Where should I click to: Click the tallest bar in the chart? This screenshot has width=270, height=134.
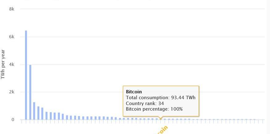click(26, 75)
